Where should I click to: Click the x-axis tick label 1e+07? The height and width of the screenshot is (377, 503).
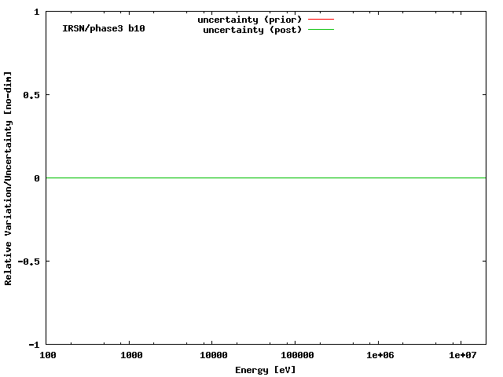pyautogui.click(x=463, y=356)
